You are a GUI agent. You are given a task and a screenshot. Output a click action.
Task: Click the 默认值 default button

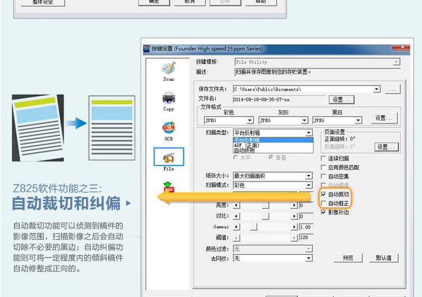point(384,258)
